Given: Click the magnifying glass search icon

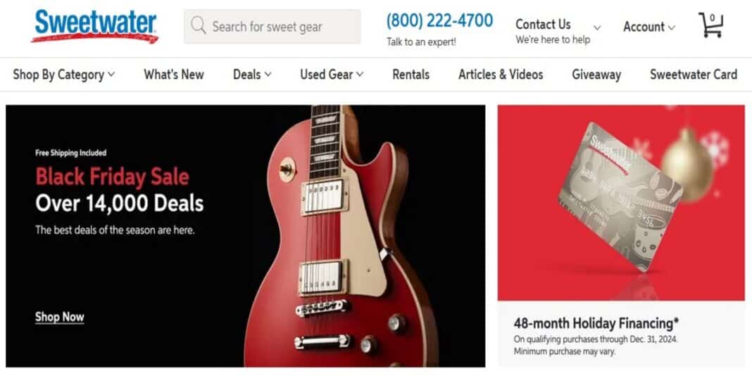Looking at the screenshot, I should coord(198,25).
